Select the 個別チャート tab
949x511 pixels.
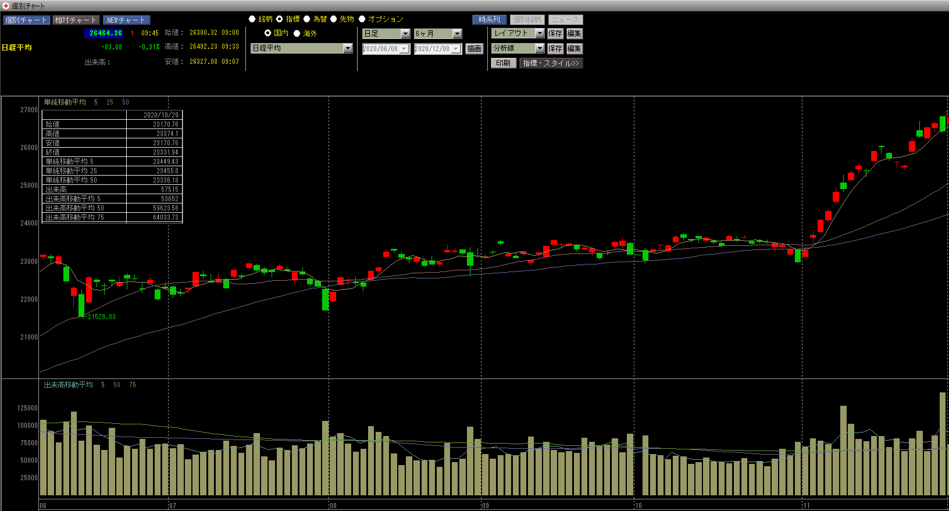point(26,20)
